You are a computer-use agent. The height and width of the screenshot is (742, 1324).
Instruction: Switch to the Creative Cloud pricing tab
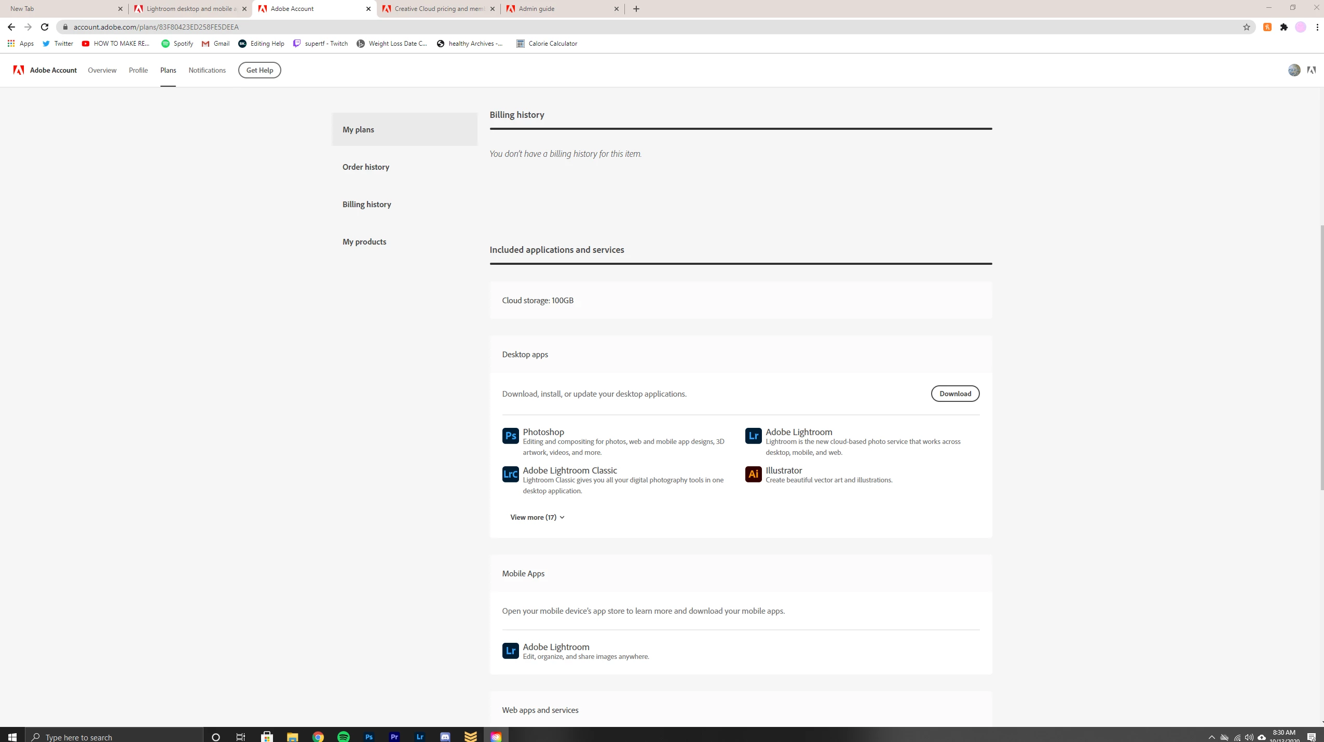pos(439,9)
